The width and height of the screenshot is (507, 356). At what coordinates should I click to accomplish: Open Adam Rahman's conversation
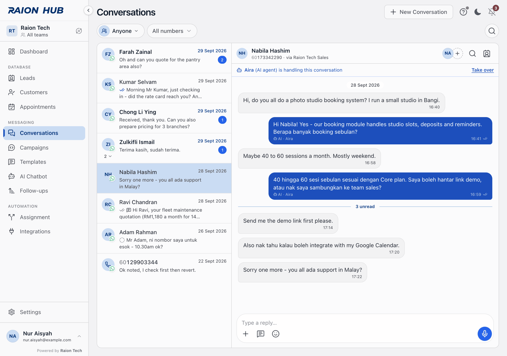click(x=164, y=239)
